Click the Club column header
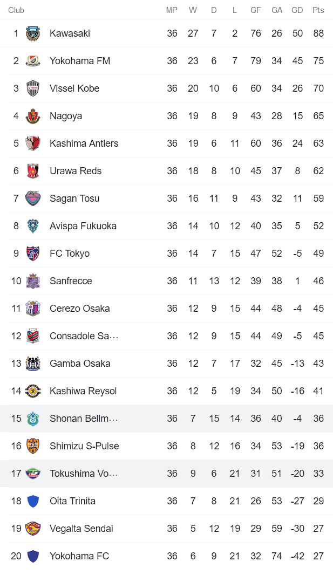The image size is (333, 575). point(17,10)
